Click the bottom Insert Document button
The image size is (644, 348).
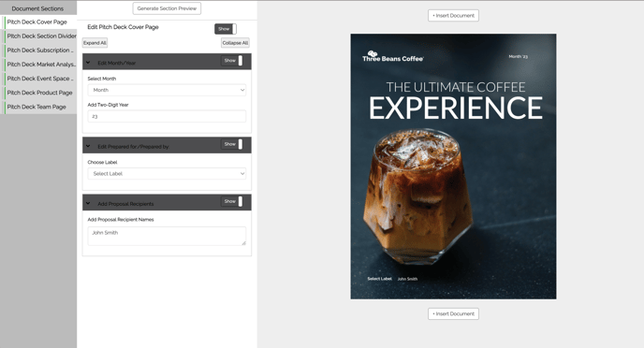point(453,314)
